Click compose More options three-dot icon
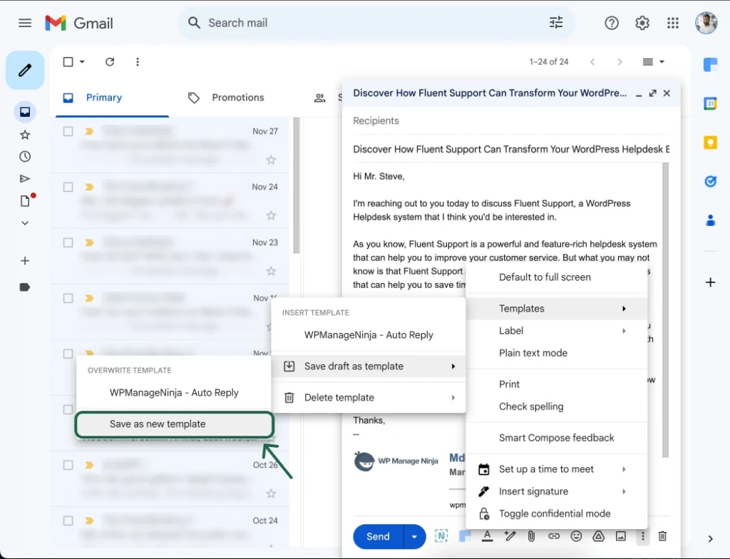Screen dimensions: 730x559 [642, 536]
